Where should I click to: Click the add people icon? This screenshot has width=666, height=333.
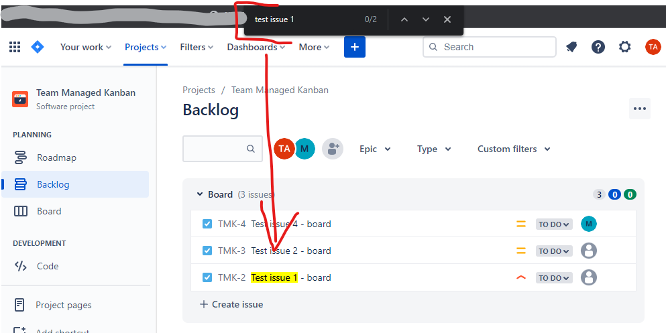click(x=333, y=149)
